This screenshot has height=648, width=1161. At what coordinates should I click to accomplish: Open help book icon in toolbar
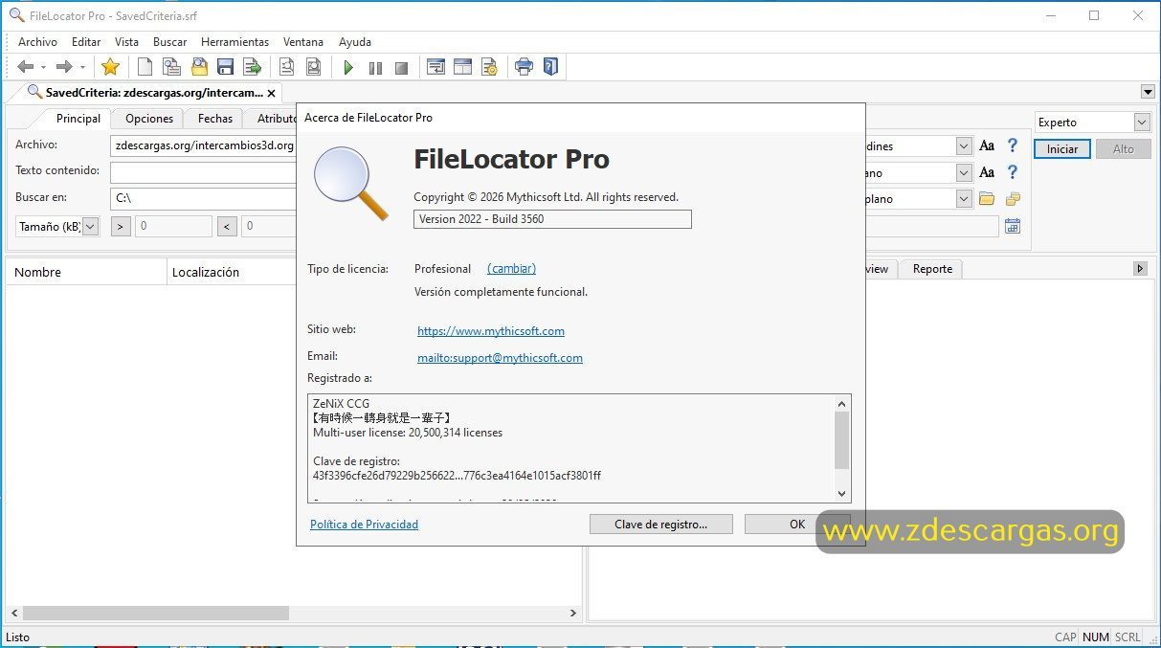coord(550,67)
